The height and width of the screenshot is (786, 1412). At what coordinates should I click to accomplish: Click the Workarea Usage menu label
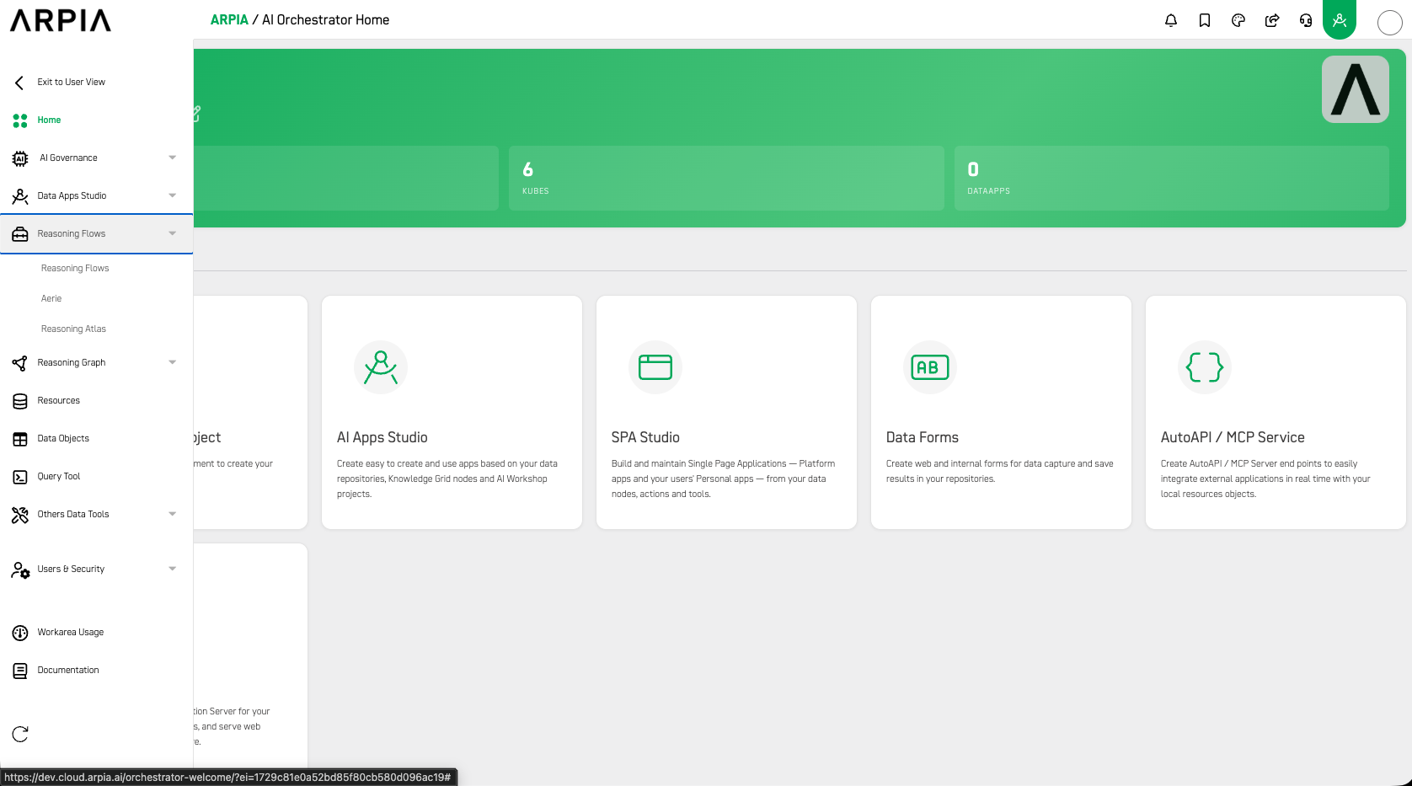click(71, 633)
